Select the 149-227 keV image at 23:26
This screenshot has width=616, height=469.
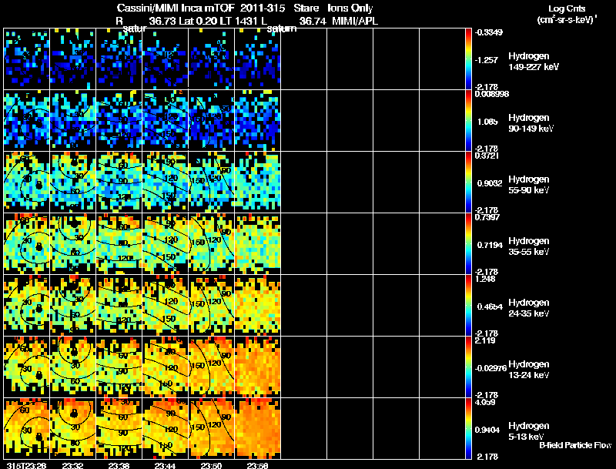(26, 59)
